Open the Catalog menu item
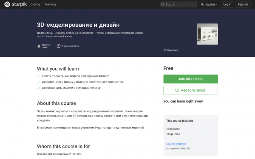This screenshot has height=159, width=255. (35, 4)
